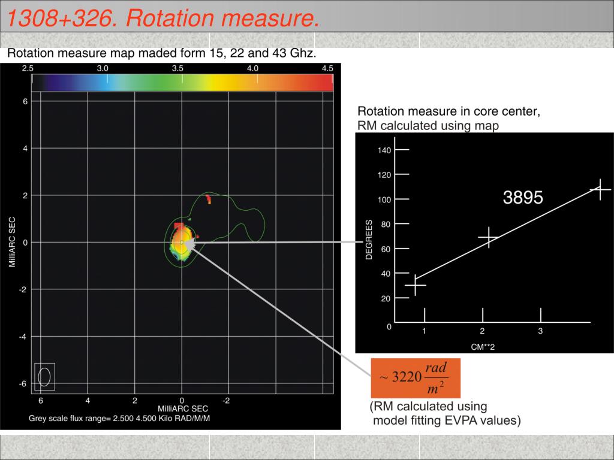Image resolution: width=614 pixels, height=460 pixels.
Task: Click the "100" tick label on the DEGREES axis
Action: tap(384, 200)
